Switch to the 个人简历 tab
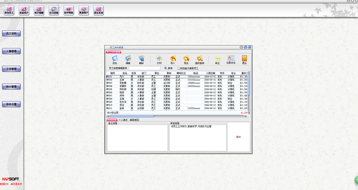The height and width of the screenshot is (190, 358). point(123,120)
